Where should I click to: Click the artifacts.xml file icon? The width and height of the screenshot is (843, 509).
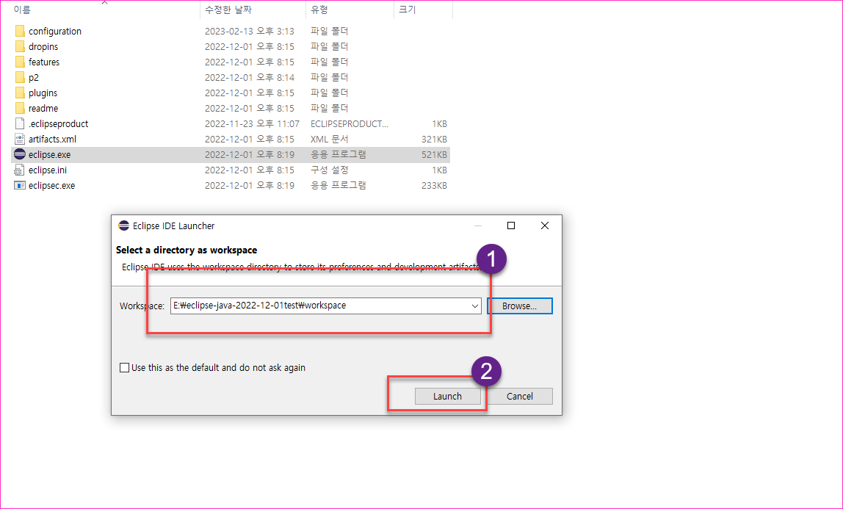20,140
